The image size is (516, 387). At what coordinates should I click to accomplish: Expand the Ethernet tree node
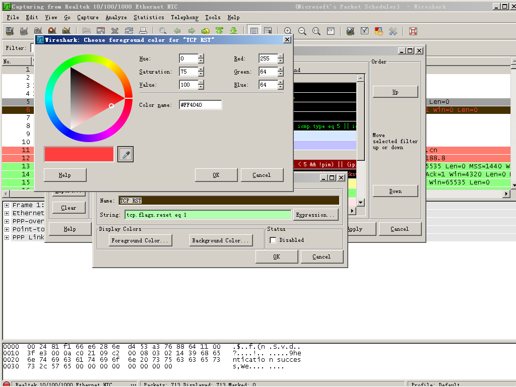point(7,213)
